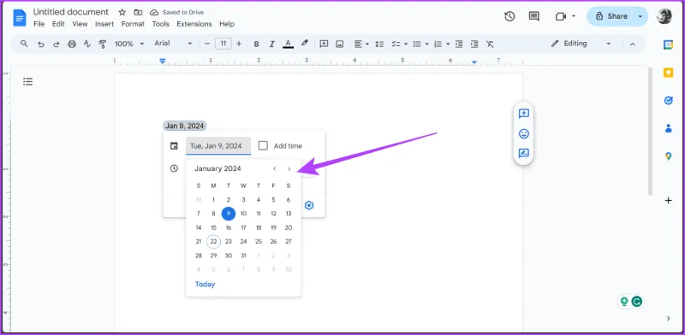Get add-ons plus icon
Viewport: 685px width, 335px height.
668,201
